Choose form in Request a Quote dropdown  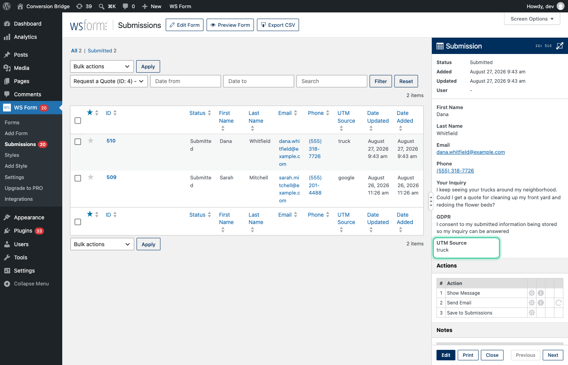[109, 81]
